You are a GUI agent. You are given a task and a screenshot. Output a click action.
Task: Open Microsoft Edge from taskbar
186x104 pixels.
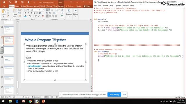coord(17,101)
